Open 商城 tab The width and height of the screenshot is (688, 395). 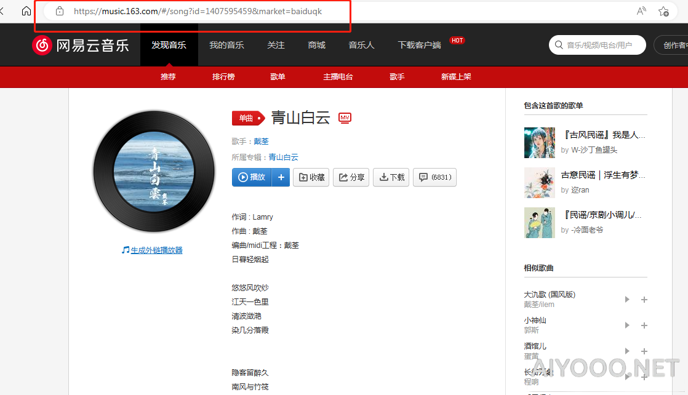tap(317, 45)
